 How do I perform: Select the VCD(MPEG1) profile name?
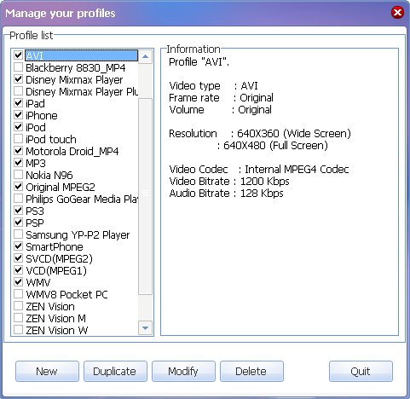56,271
